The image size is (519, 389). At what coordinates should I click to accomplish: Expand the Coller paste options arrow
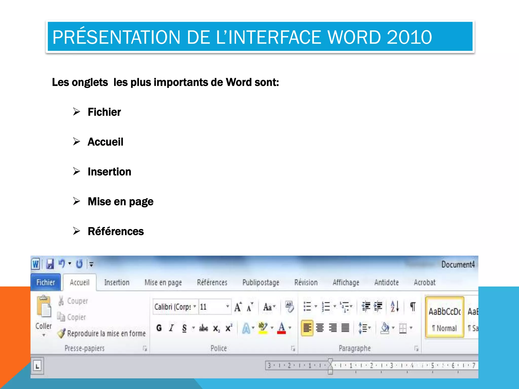pos(44,335)
